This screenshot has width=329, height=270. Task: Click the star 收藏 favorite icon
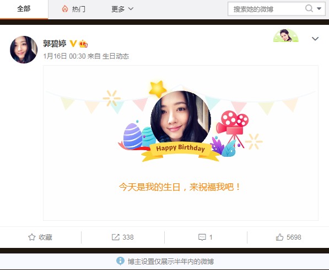31,237
